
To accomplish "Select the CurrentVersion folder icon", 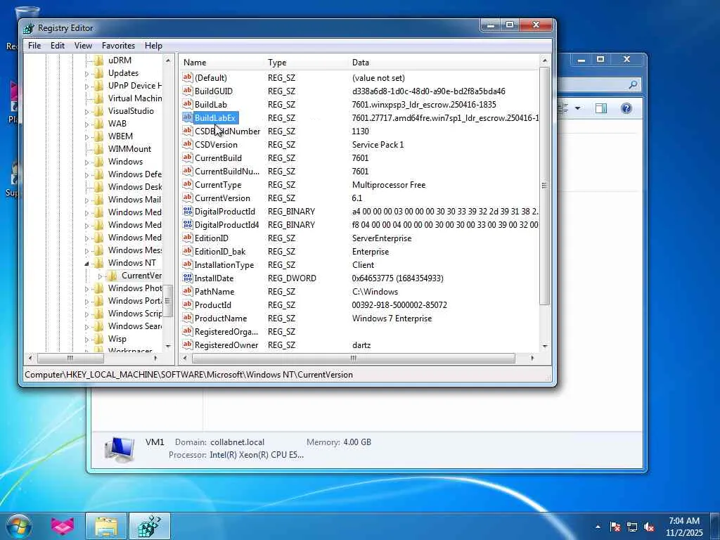I will (112, 276).
